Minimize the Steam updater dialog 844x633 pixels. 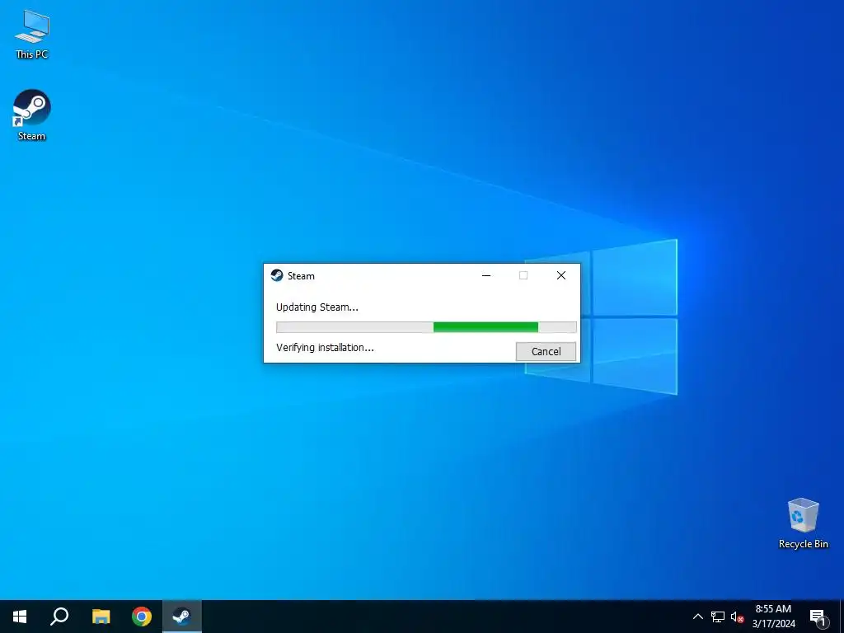coord(486,275)
